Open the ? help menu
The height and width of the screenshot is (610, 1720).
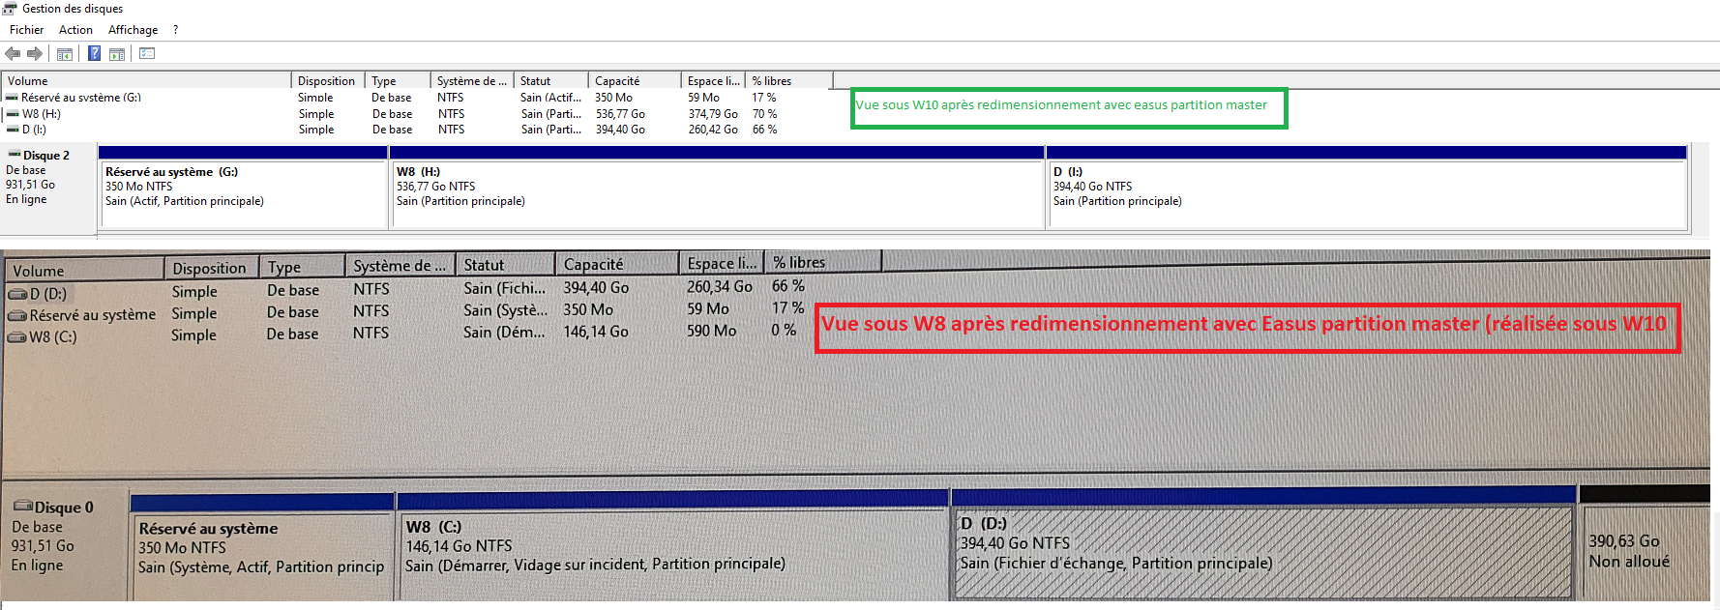tap(175, 30)
